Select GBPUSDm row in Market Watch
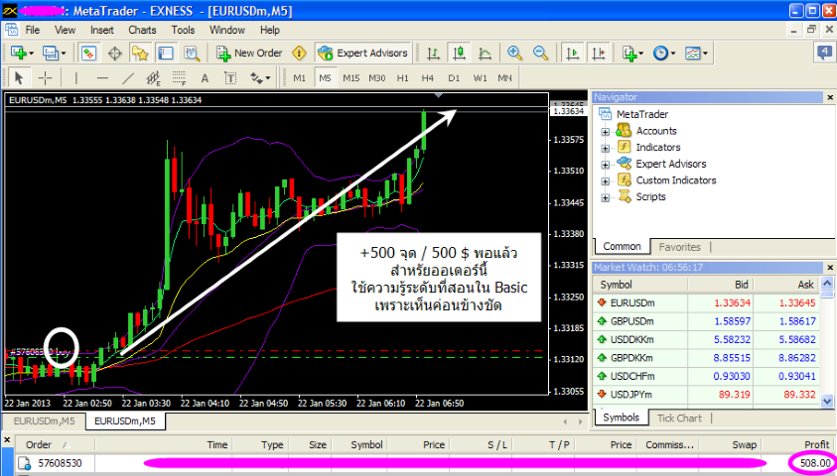Screen dimensions: 837x476 tap(706, 321)
